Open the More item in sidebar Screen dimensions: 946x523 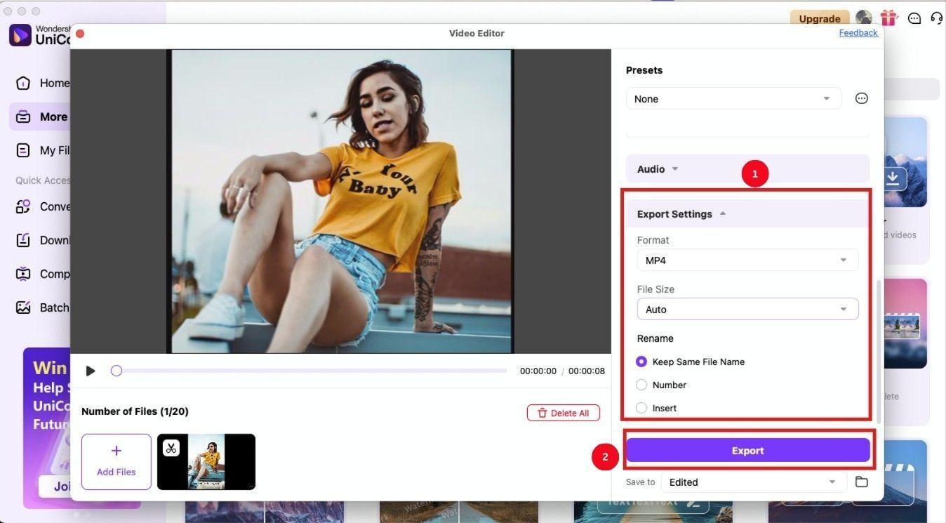coord(41,117)
